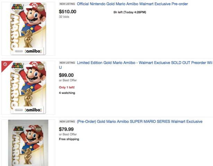View the second Gold Mario product thumbnail
213x166 pixels.
click(x=28, y=87)
